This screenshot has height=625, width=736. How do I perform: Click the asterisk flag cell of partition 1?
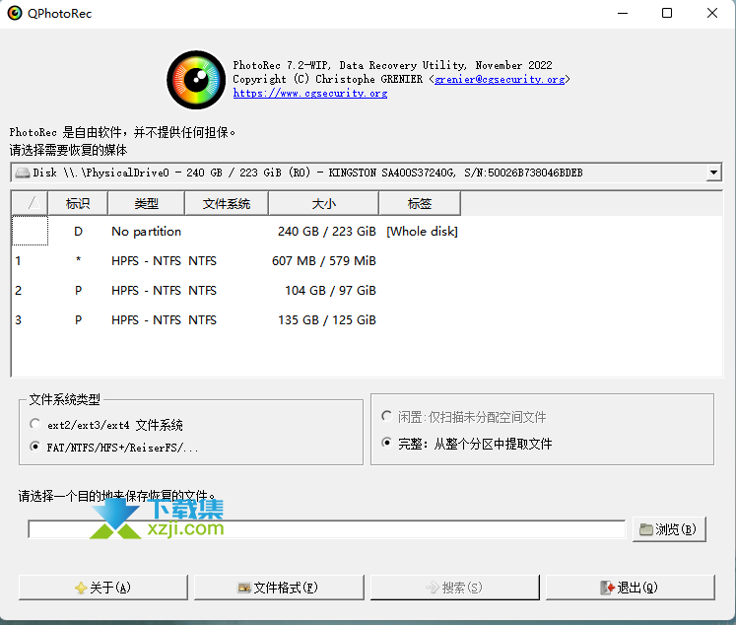pyautogui.click(x=78, y=260)
